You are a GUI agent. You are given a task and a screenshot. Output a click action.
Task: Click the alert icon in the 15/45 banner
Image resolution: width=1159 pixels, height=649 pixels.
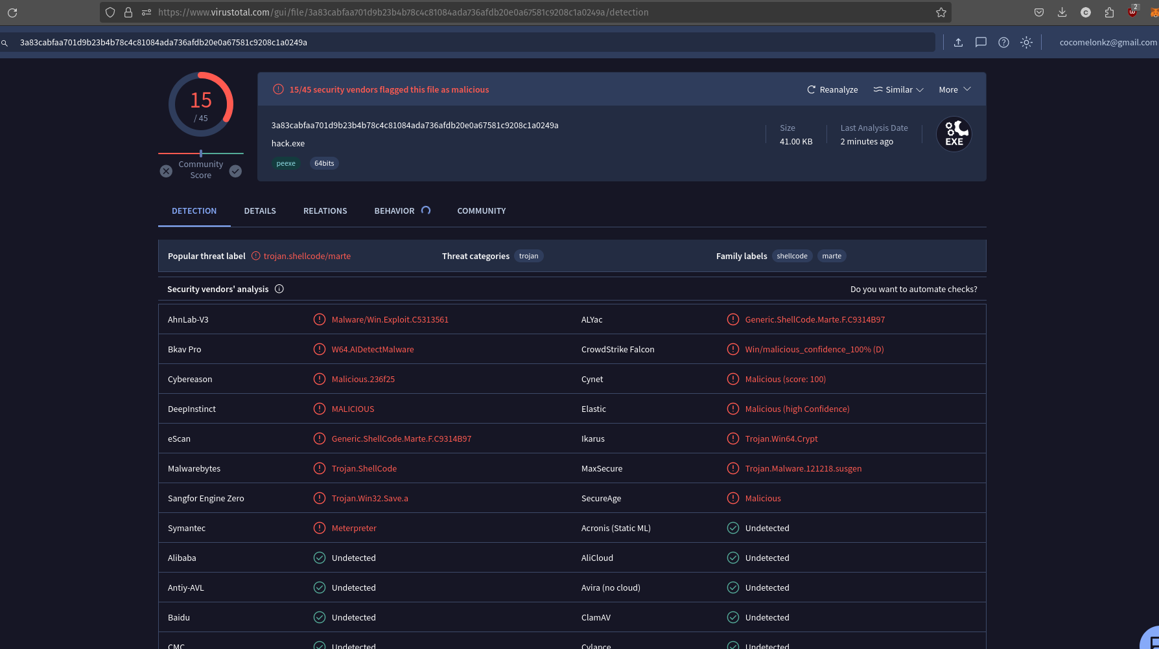tap(278, 89)
